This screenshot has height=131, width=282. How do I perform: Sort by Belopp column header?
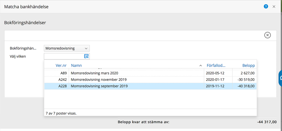[x=248, y=65]
